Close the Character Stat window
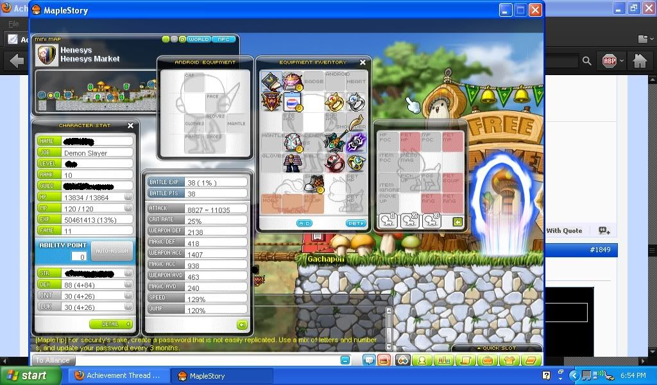Screen dimensions: 657x385 click(130, 125)
